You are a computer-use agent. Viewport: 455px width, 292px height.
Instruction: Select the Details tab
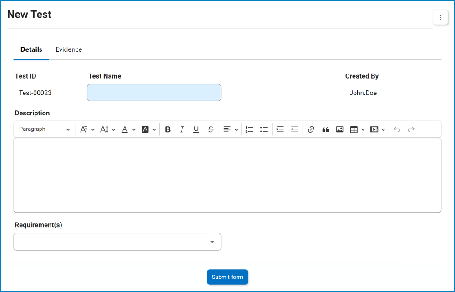click(31, 49)
